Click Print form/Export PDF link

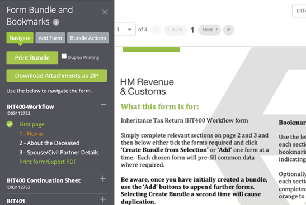coord(48,162)
